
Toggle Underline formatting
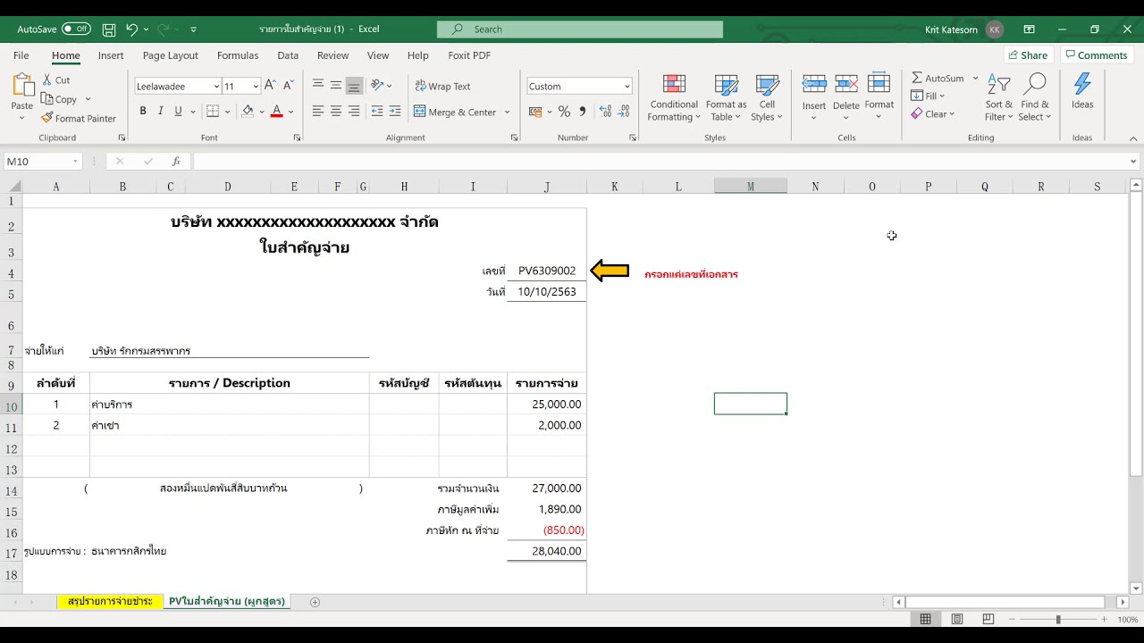click(178, 112)
